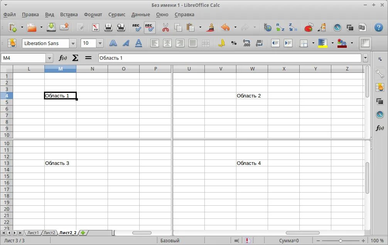Copy the selection icon
Screen dimensions: 388x245
pos(178,27)
